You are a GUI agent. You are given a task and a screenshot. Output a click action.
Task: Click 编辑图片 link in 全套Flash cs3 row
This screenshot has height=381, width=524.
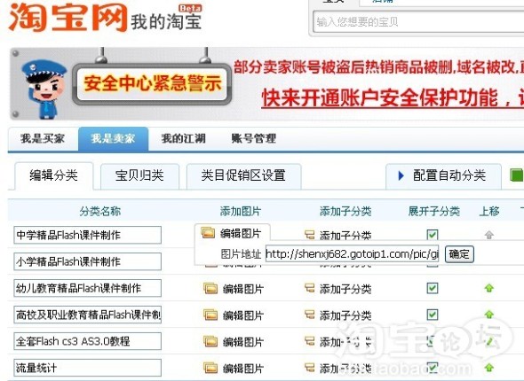pyautogui.click(x=243, y=342)
